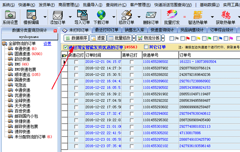
Task: Click the 滤查 filter button
Action: [98, 38]
